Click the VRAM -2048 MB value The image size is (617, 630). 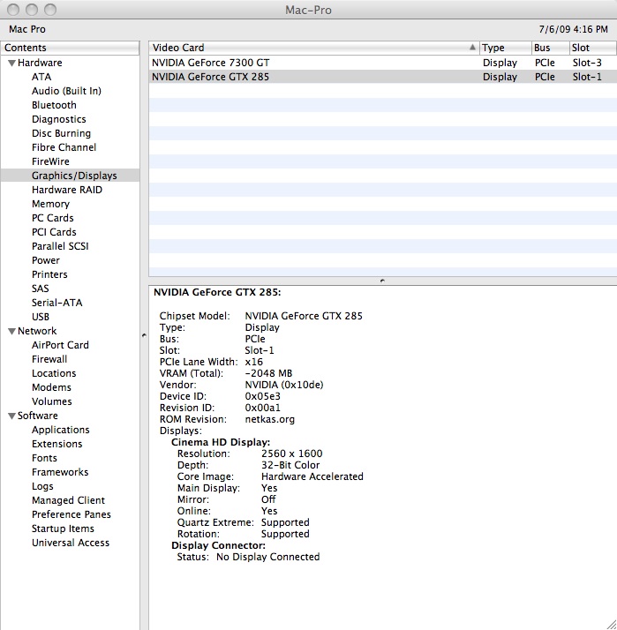click(268, 373)
